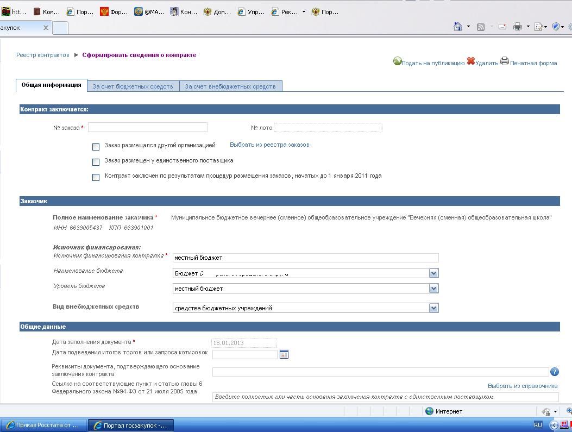Screen dimensions: 572x432
Task: Click the red X delete icon
Action: [x=471, y=61]
